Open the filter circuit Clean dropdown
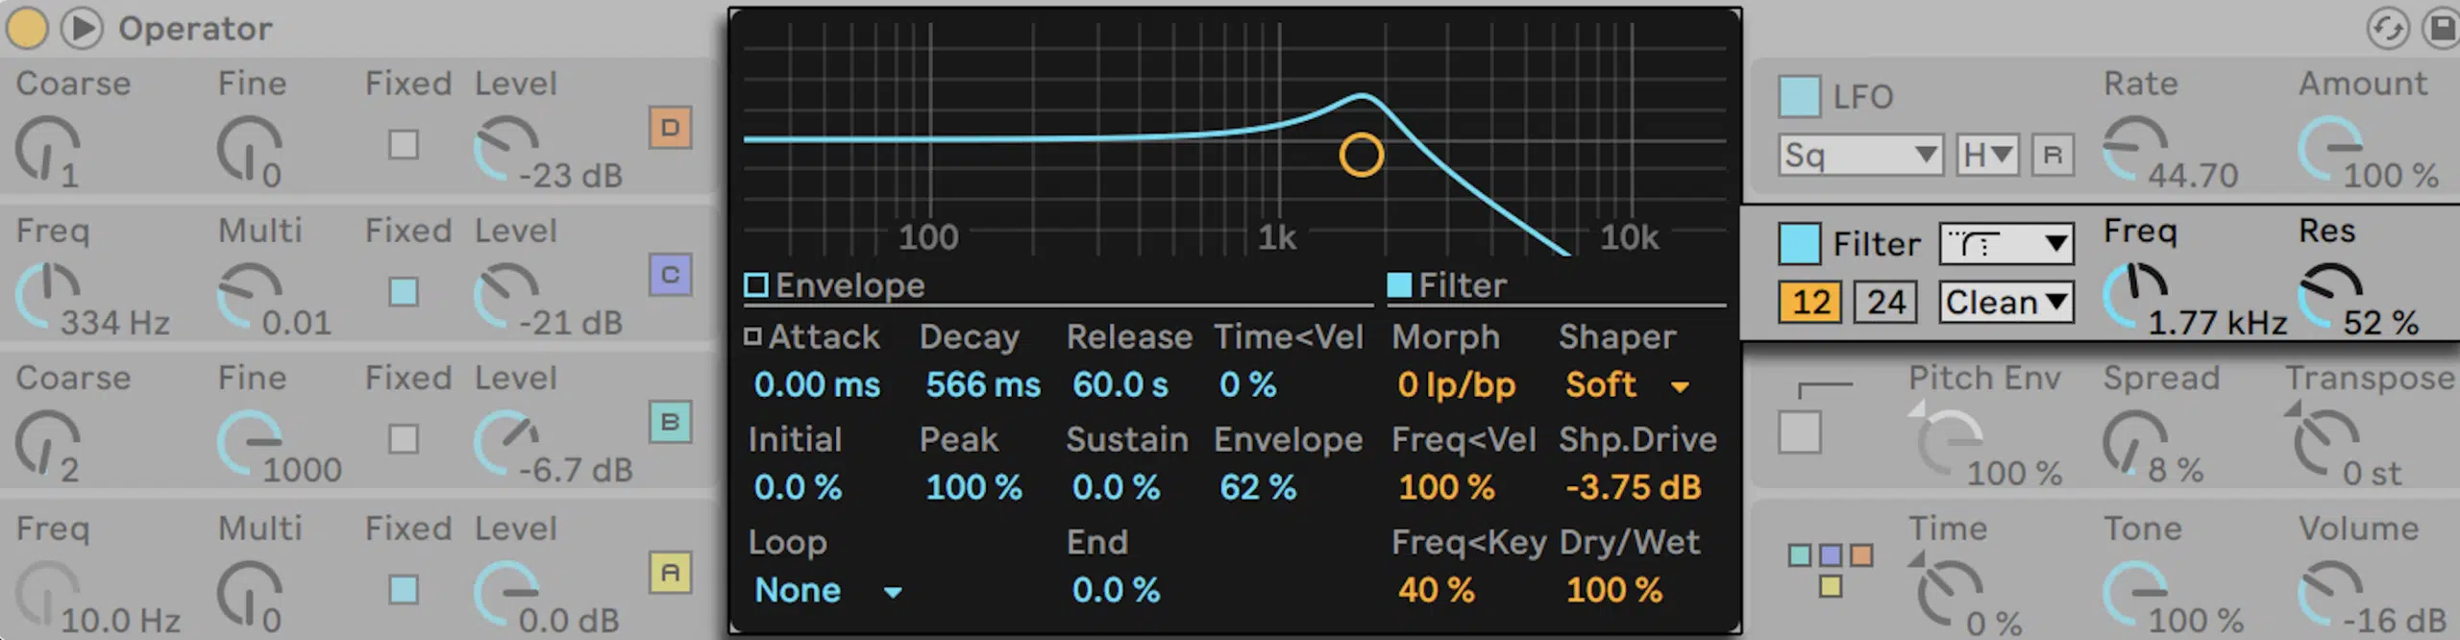 point(2006,302)
